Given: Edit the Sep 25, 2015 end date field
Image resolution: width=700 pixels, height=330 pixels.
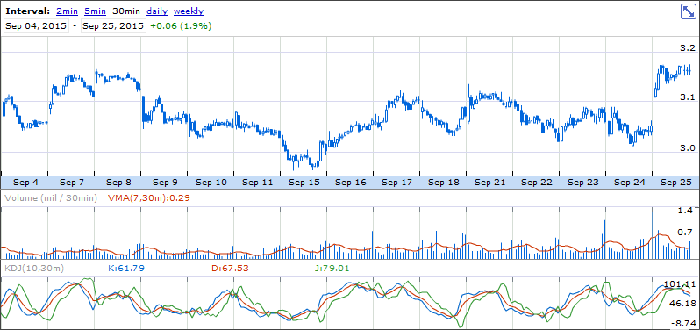Looking at the screenshot, I should (113, 26).
